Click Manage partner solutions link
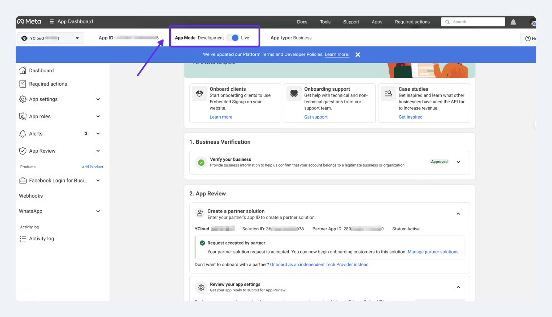Viewport: 552px width, 317px height. click(433, 252)
